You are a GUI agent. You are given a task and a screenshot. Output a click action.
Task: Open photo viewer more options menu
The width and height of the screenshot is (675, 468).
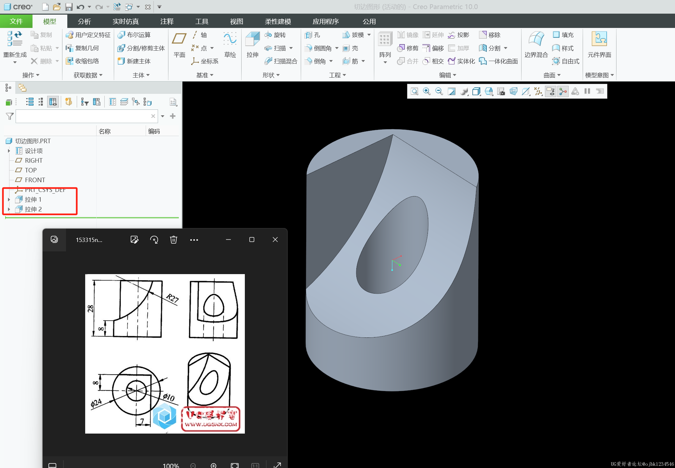pos(194,240)
